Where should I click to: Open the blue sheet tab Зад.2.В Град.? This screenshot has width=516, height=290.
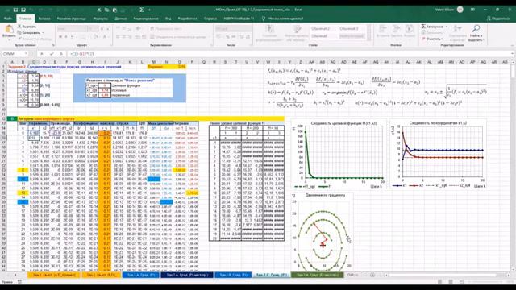click(x=233, y=275)
